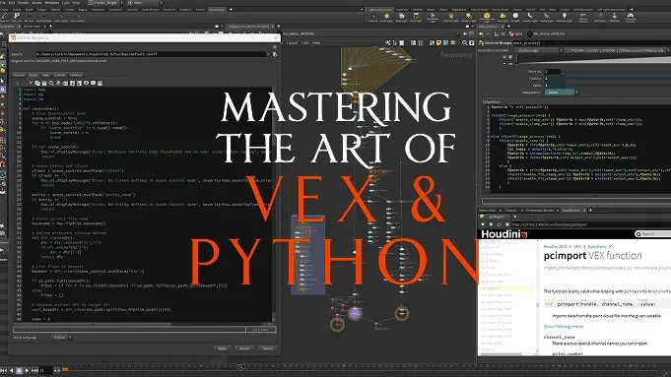The image size is (671, 377).
Task: Click the Paste icon in script editor toolbar
Action: pos(44,83)
